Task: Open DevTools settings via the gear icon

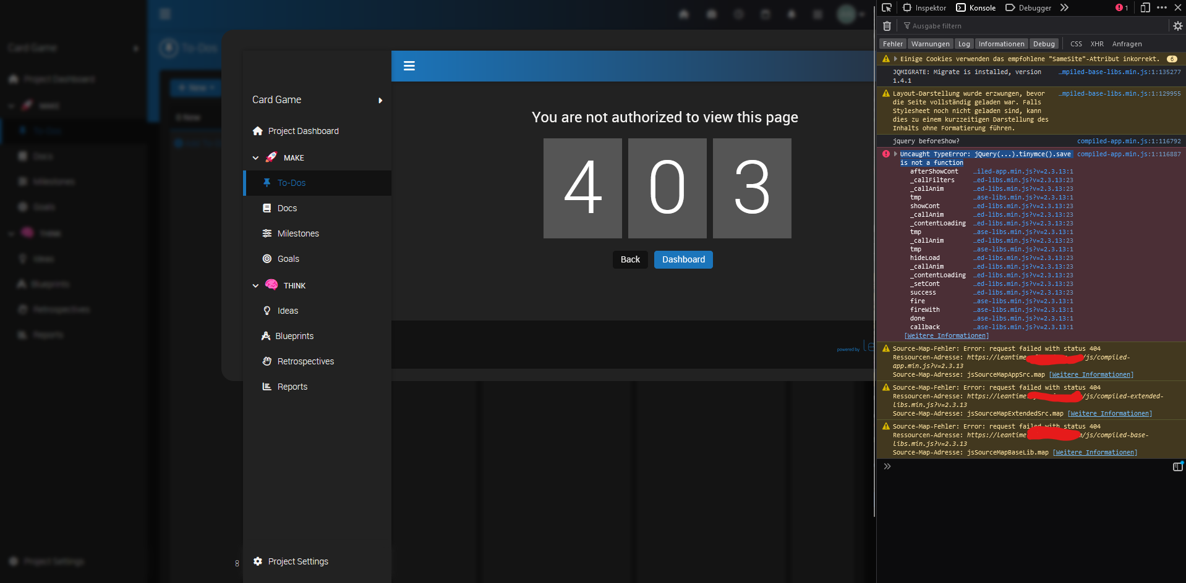Action: (1177, 26)
